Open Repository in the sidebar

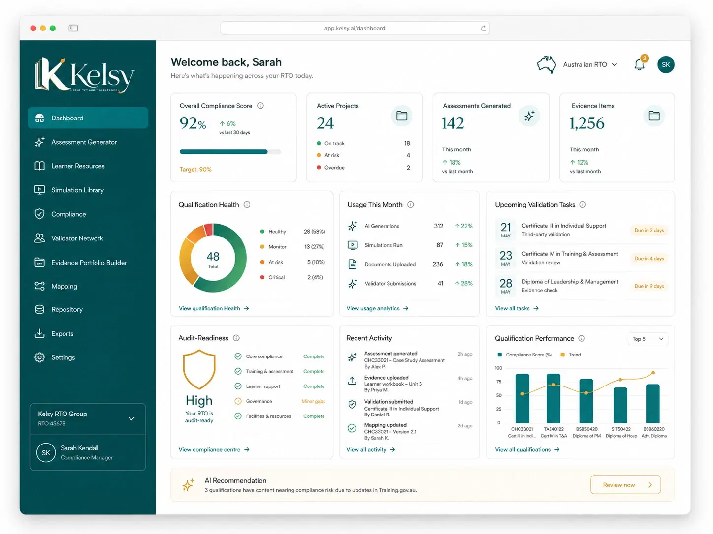coord(88,309)
